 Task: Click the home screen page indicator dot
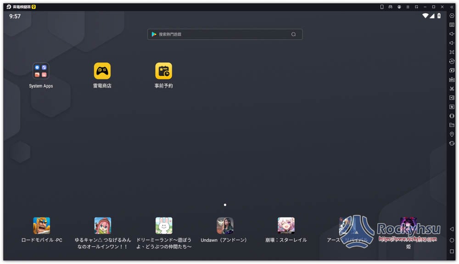(x=225, y=205)
